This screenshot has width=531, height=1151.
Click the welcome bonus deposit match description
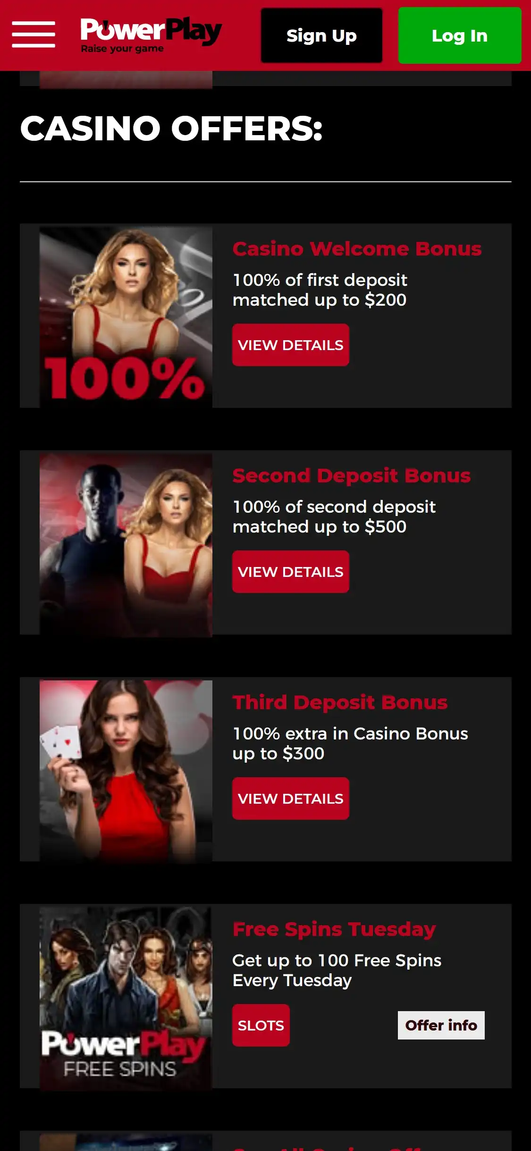point(320,290)
